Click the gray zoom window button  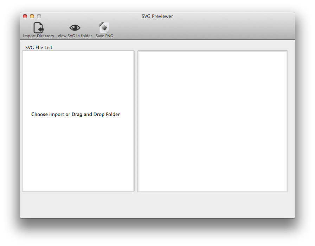pyautogui.click(x=39, y=16)
